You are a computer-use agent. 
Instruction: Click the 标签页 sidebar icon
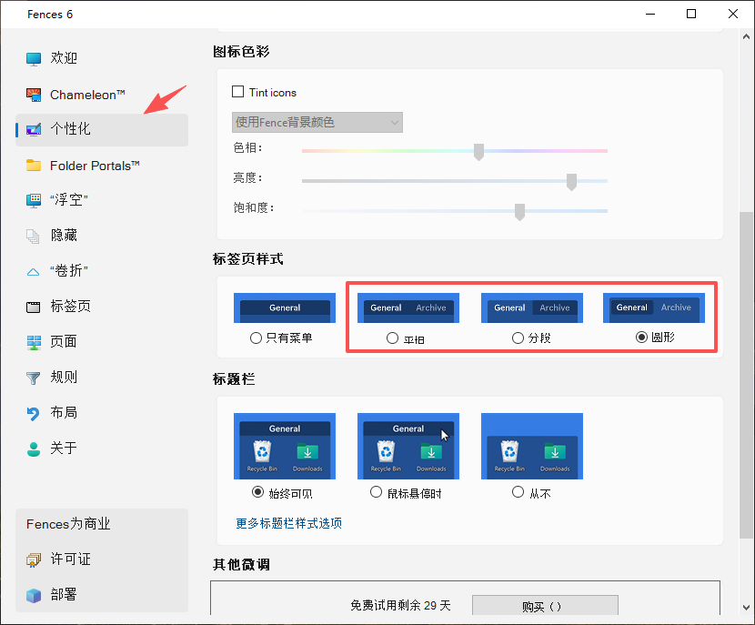[x=34, y=307]
